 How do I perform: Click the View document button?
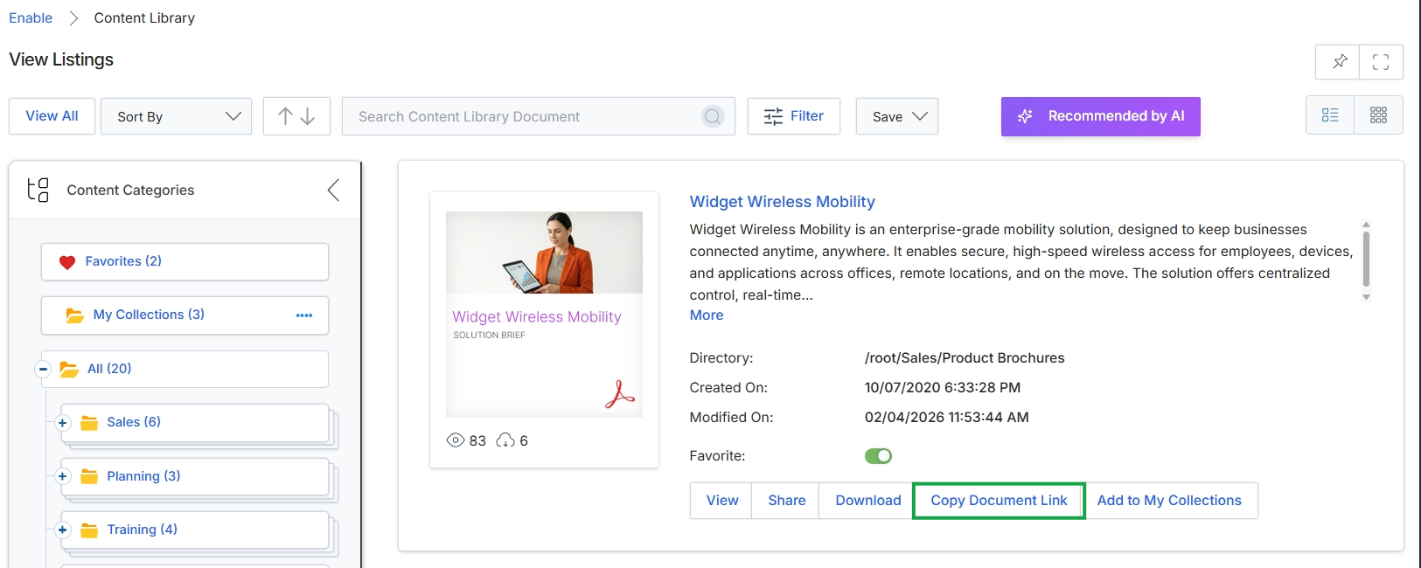tap(721, 501)
